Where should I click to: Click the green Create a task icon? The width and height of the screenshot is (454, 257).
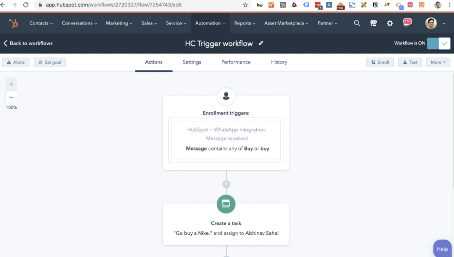(226, 204)
